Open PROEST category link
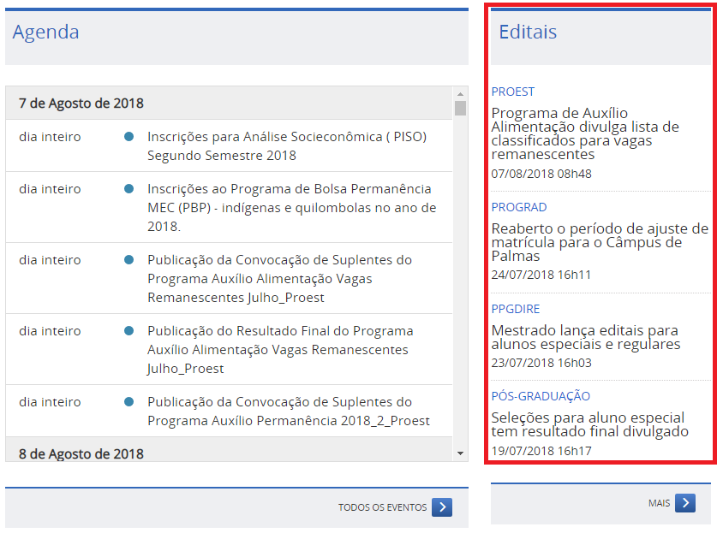The height and width of the screenshot is (533, 717). click(x=512, y=92)
